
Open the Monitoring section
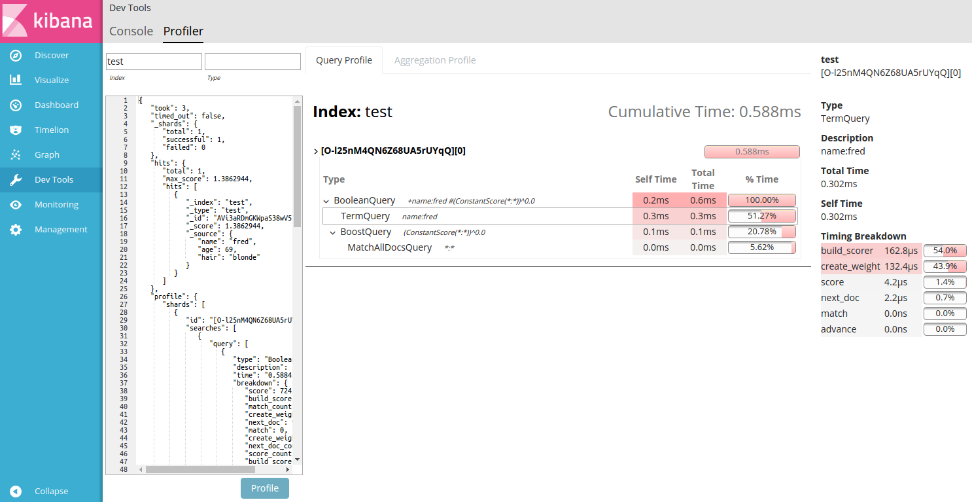tap(57, 204)
